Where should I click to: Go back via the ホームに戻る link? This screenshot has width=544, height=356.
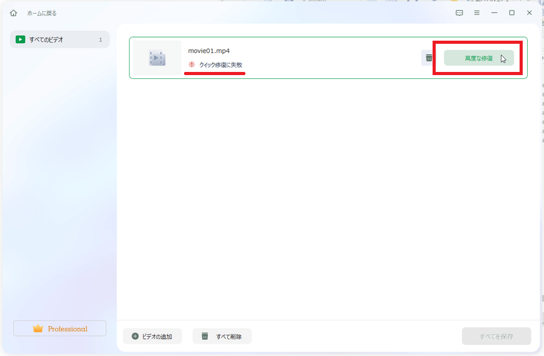point(41,13)
